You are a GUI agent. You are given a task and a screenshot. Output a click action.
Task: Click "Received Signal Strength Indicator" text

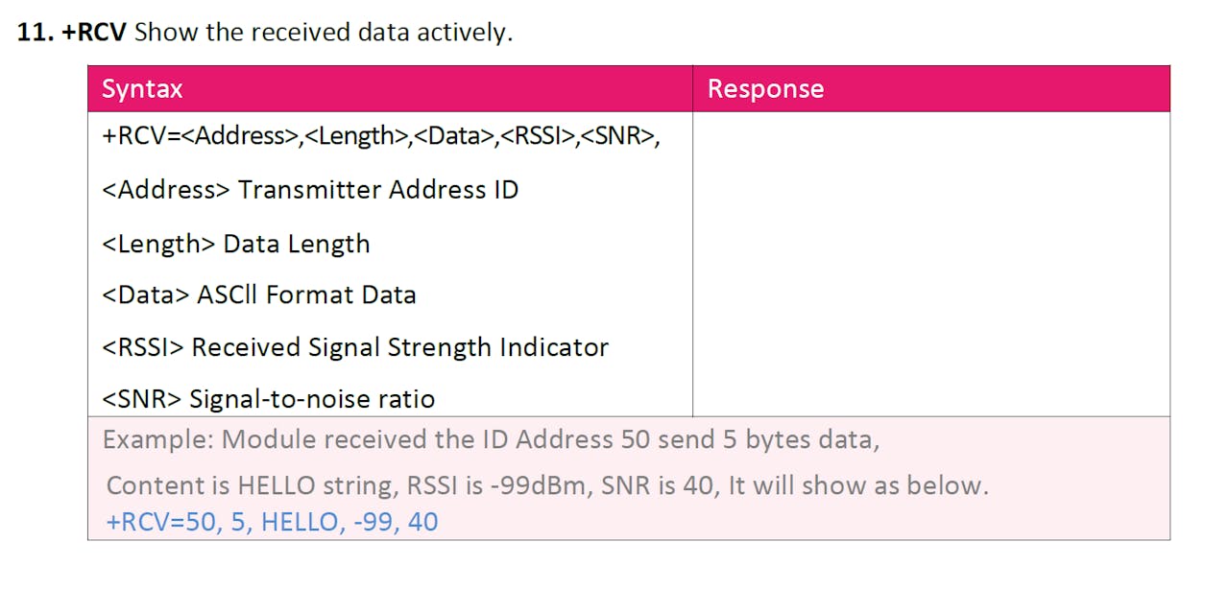point(399,347)
